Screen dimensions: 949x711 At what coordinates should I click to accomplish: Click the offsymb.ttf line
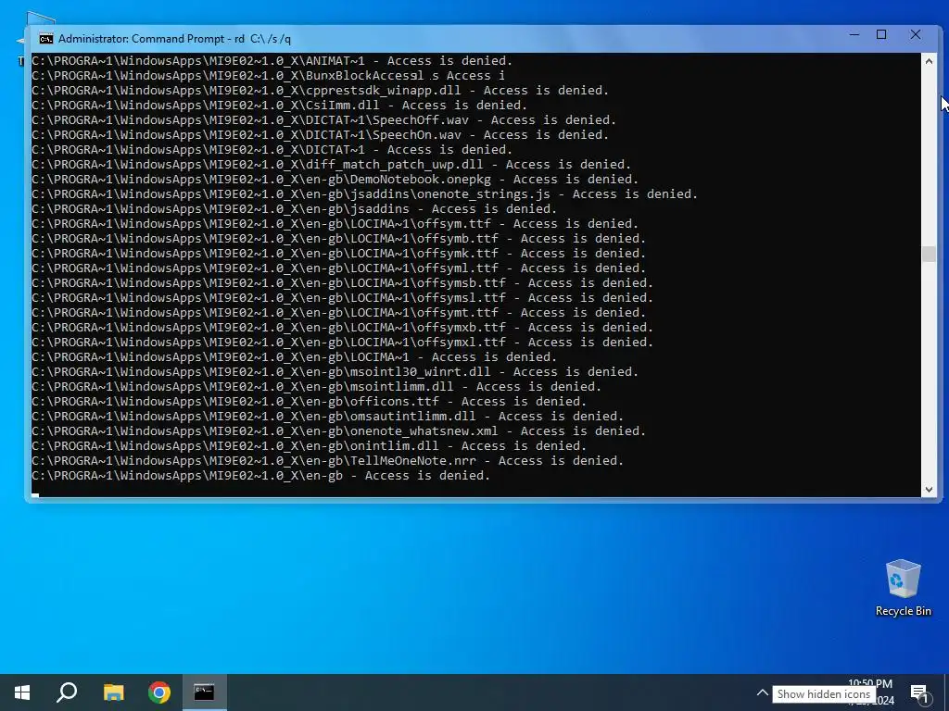tap(339, 239)
